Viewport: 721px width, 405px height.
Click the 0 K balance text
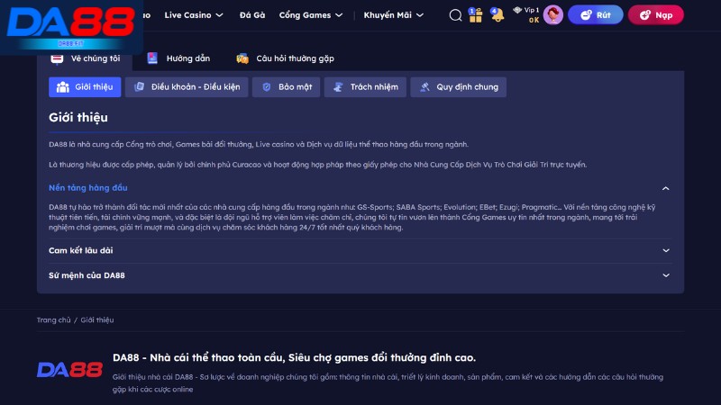(x=534, y=20)
